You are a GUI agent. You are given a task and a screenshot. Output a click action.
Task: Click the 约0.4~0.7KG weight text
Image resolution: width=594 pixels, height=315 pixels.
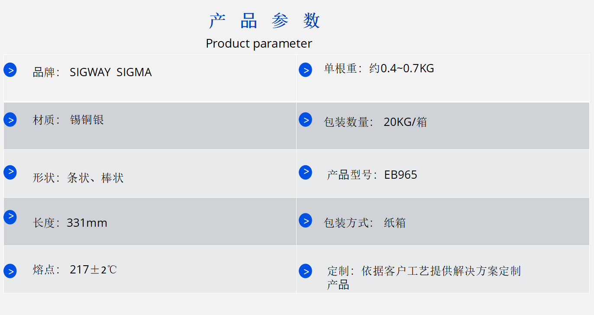[401, 68]
